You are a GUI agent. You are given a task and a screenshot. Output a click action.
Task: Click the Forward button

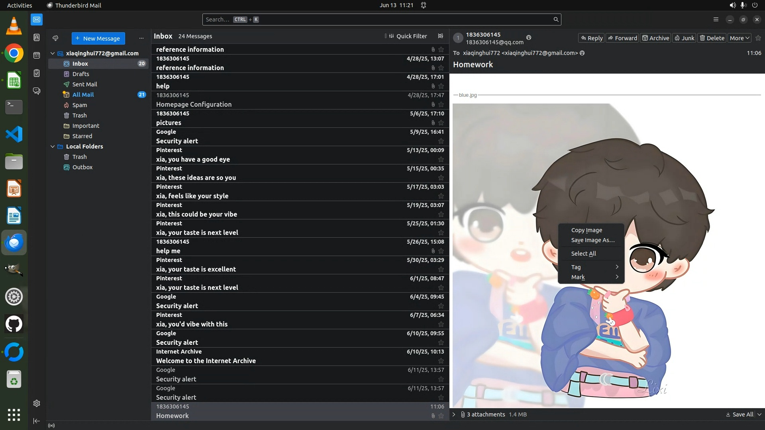[622, 38]
